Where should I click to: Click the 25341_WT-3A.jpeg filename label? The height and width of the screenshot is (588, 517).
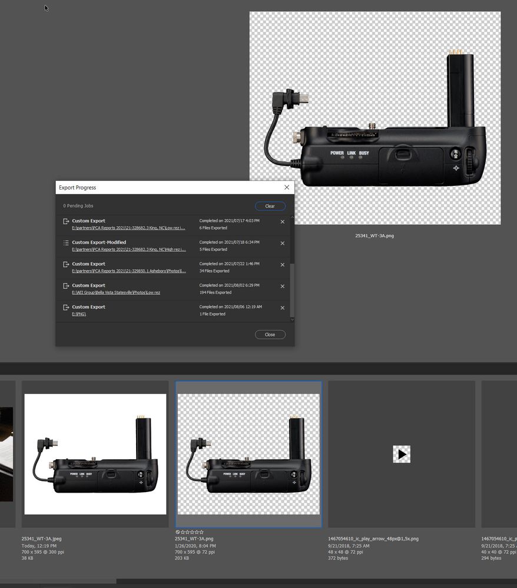tap(41, 539)
